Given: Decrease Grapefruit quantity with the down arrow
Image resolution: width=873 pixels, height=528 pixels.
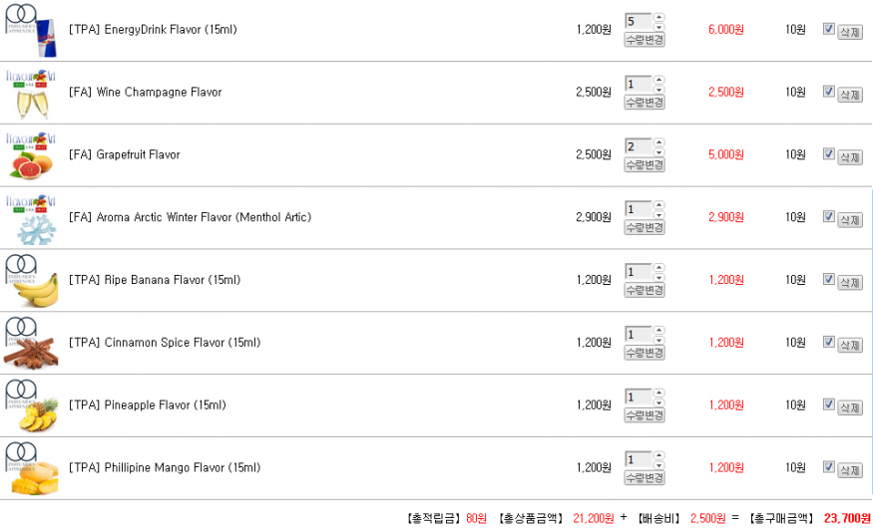Looking at the screenshot, I should [658, 151].
